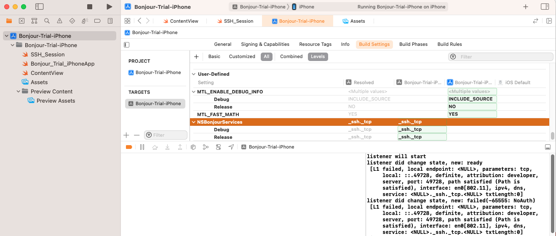Viewport: 556px width, 236px height.
Task: Switch to the ContentView editor tab
Action: [x=180, y=21]
